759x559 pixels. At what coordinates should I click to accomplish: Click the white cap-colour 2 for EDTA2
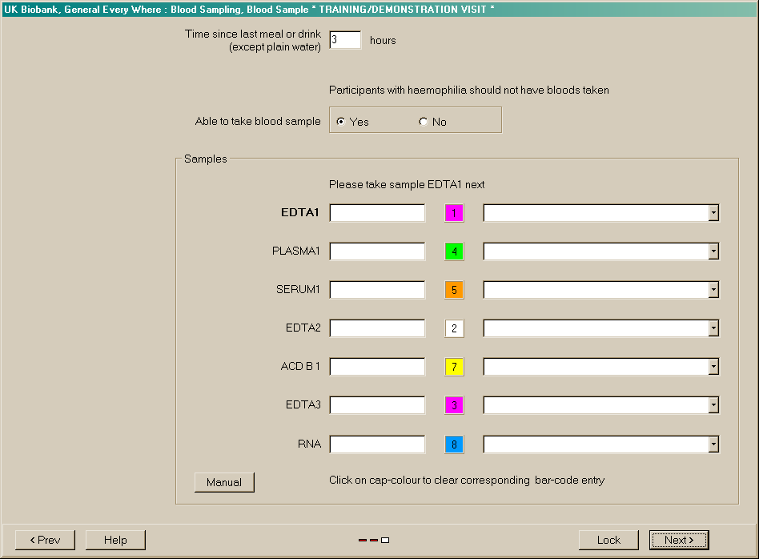(454, 328)
